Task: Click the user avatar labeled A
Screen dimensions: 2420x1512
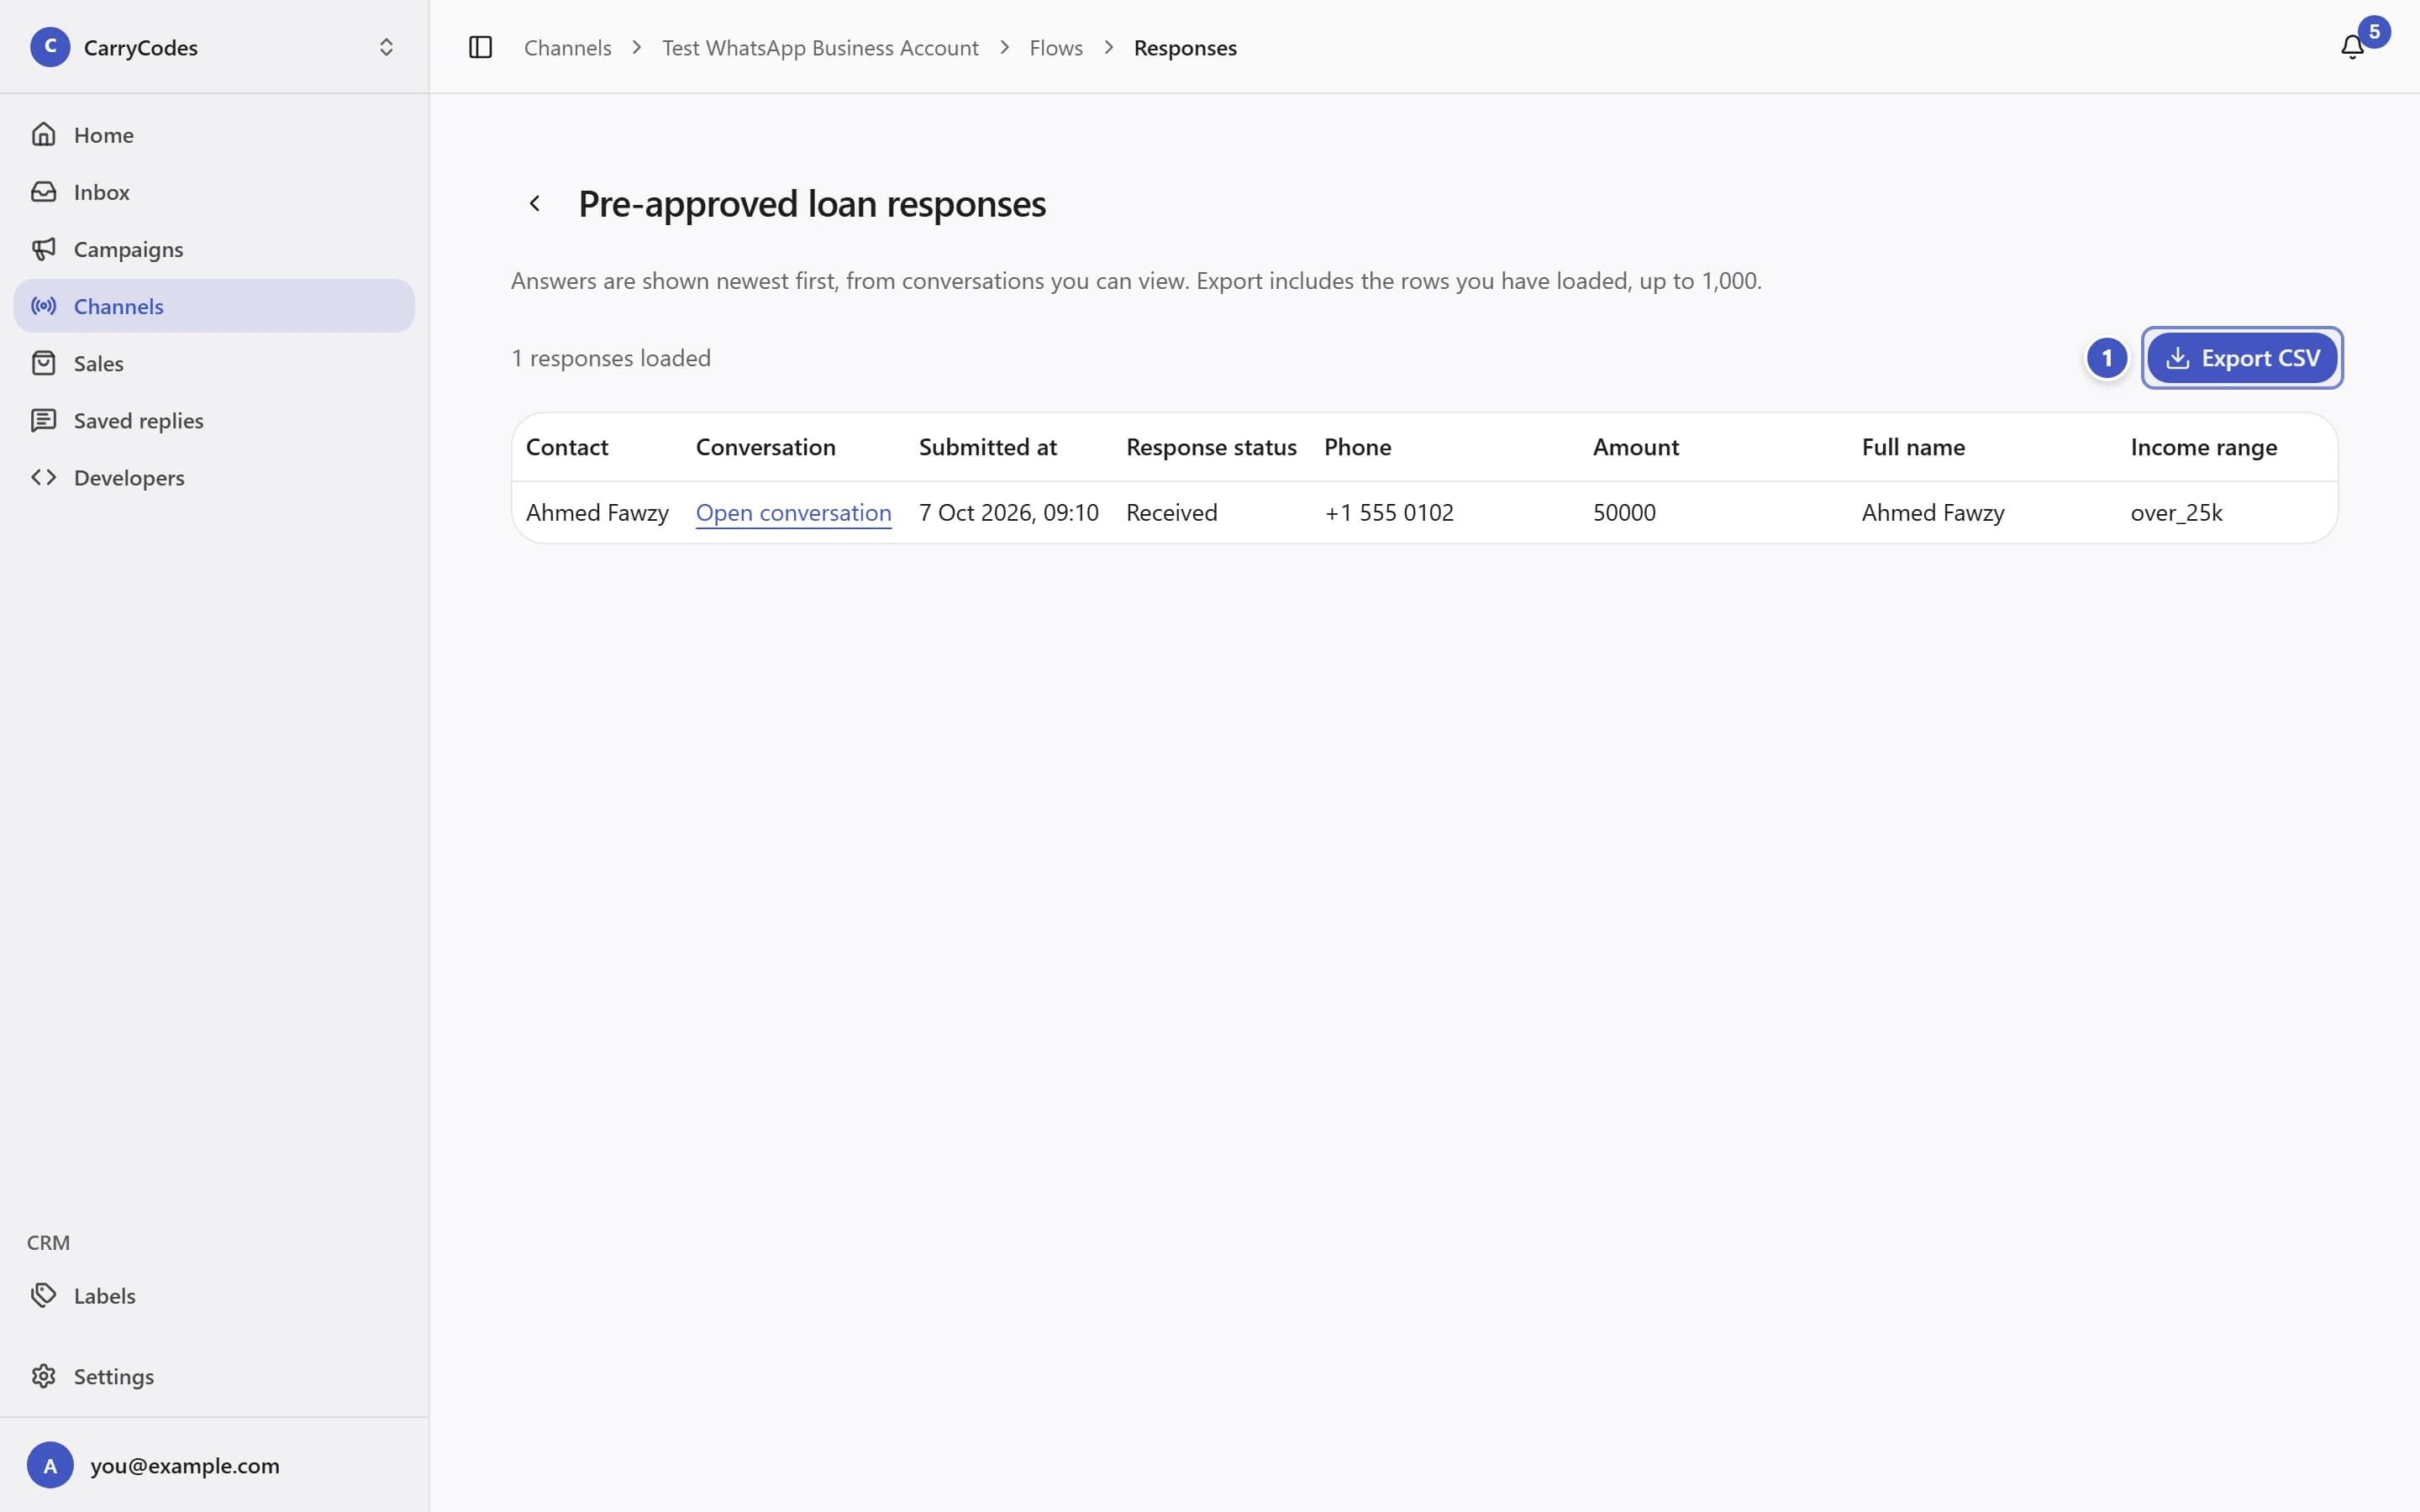Action: pos(50,1465)
